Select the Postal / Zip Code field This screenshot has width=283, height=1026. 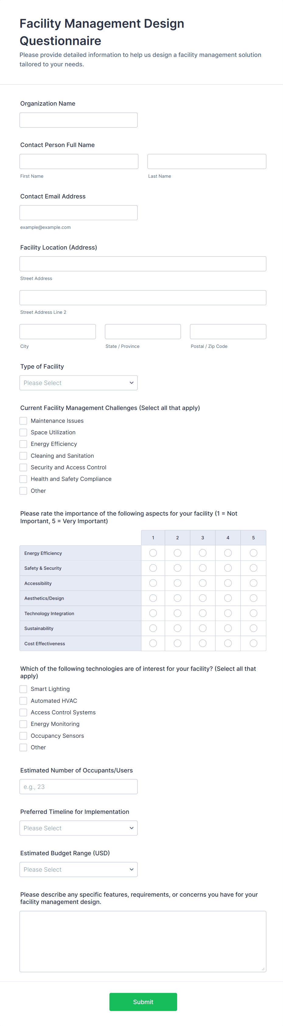click(228, 331)
